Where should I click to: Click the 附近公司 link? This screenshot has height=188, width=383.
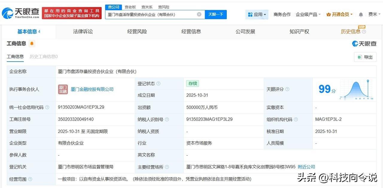[x=306, y=167]
